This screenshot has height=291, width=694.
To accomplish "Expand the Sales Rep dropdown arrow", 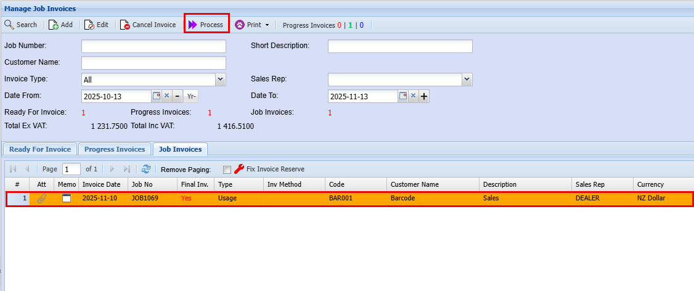I will click(x=467, y=80).
